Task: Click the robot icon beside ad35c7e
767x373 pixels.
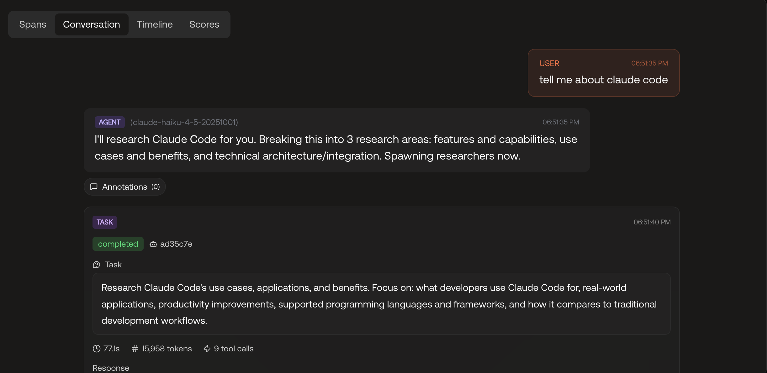Action: coord(153,244)
